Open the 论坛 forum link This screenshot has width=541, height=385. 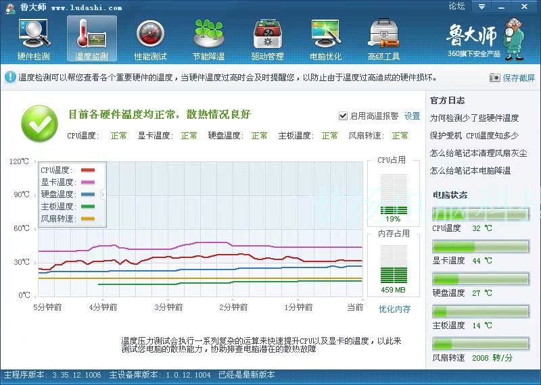pos(457,6)
